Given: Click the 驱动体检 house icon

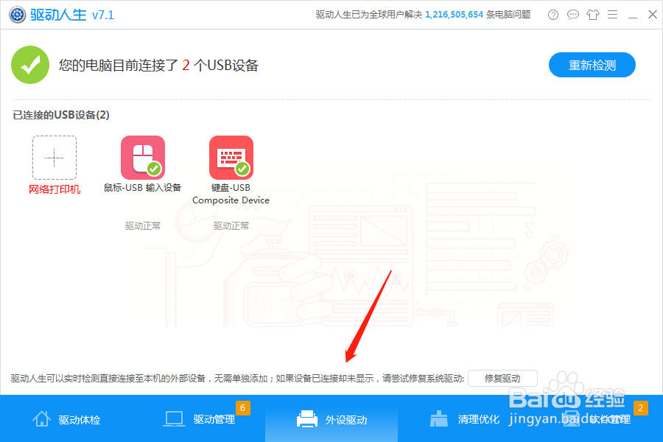Looking at the screenshot, I should click(x=41, y=418).
